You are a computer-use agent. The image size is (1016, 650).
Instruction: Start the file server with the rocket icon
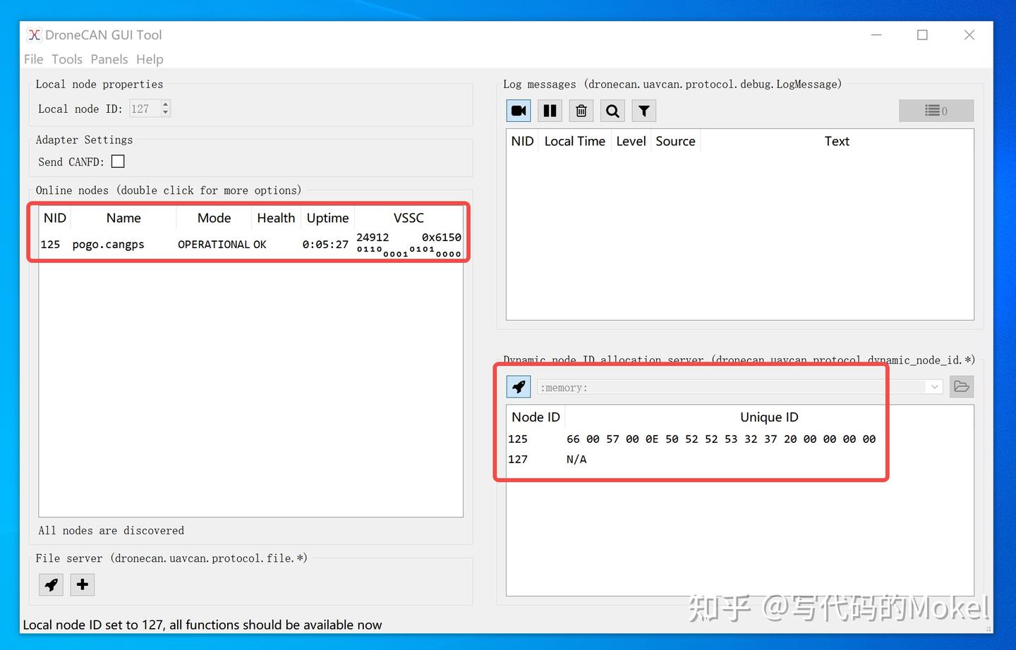click(50, 584)
